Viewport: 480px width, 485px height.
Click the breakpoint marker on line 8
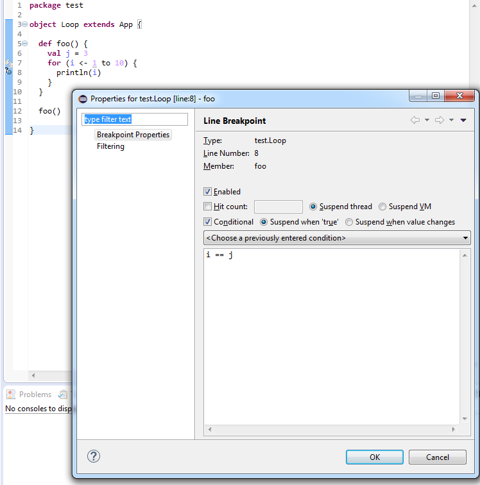(x=8, y=72)
